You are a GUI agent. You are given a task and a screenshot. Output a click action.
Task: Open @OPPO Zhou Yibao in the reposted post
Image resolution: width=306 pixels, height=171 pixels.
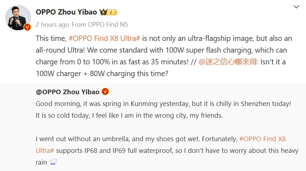point(68,92)
